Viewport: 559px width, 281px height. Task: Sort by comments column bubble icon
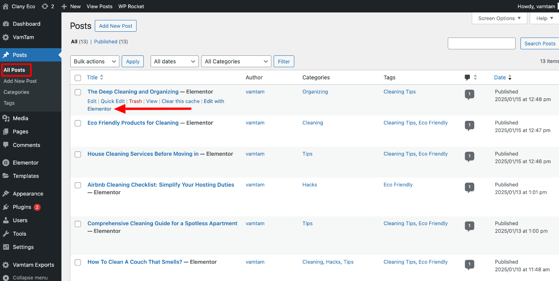point(467,77)
